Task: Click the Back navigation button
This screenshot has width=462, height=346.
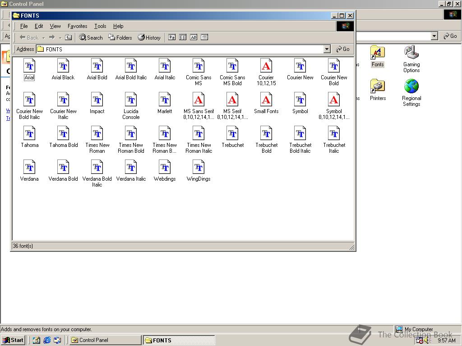Action: pos(29,37)
